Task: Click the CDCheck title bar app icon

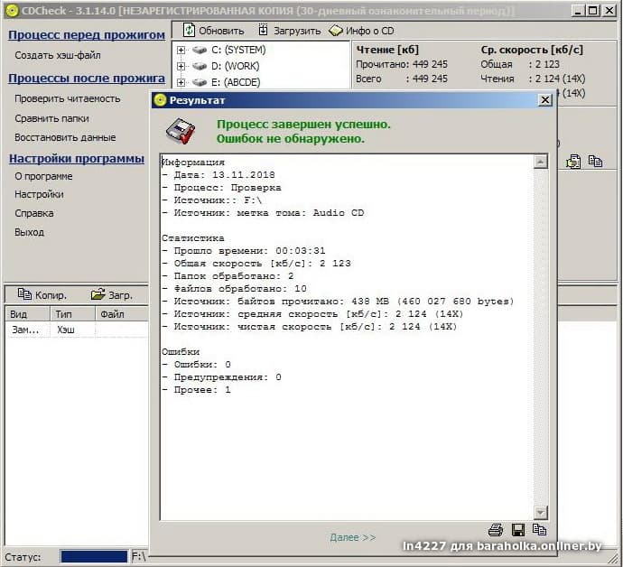Action: point(13,11)
